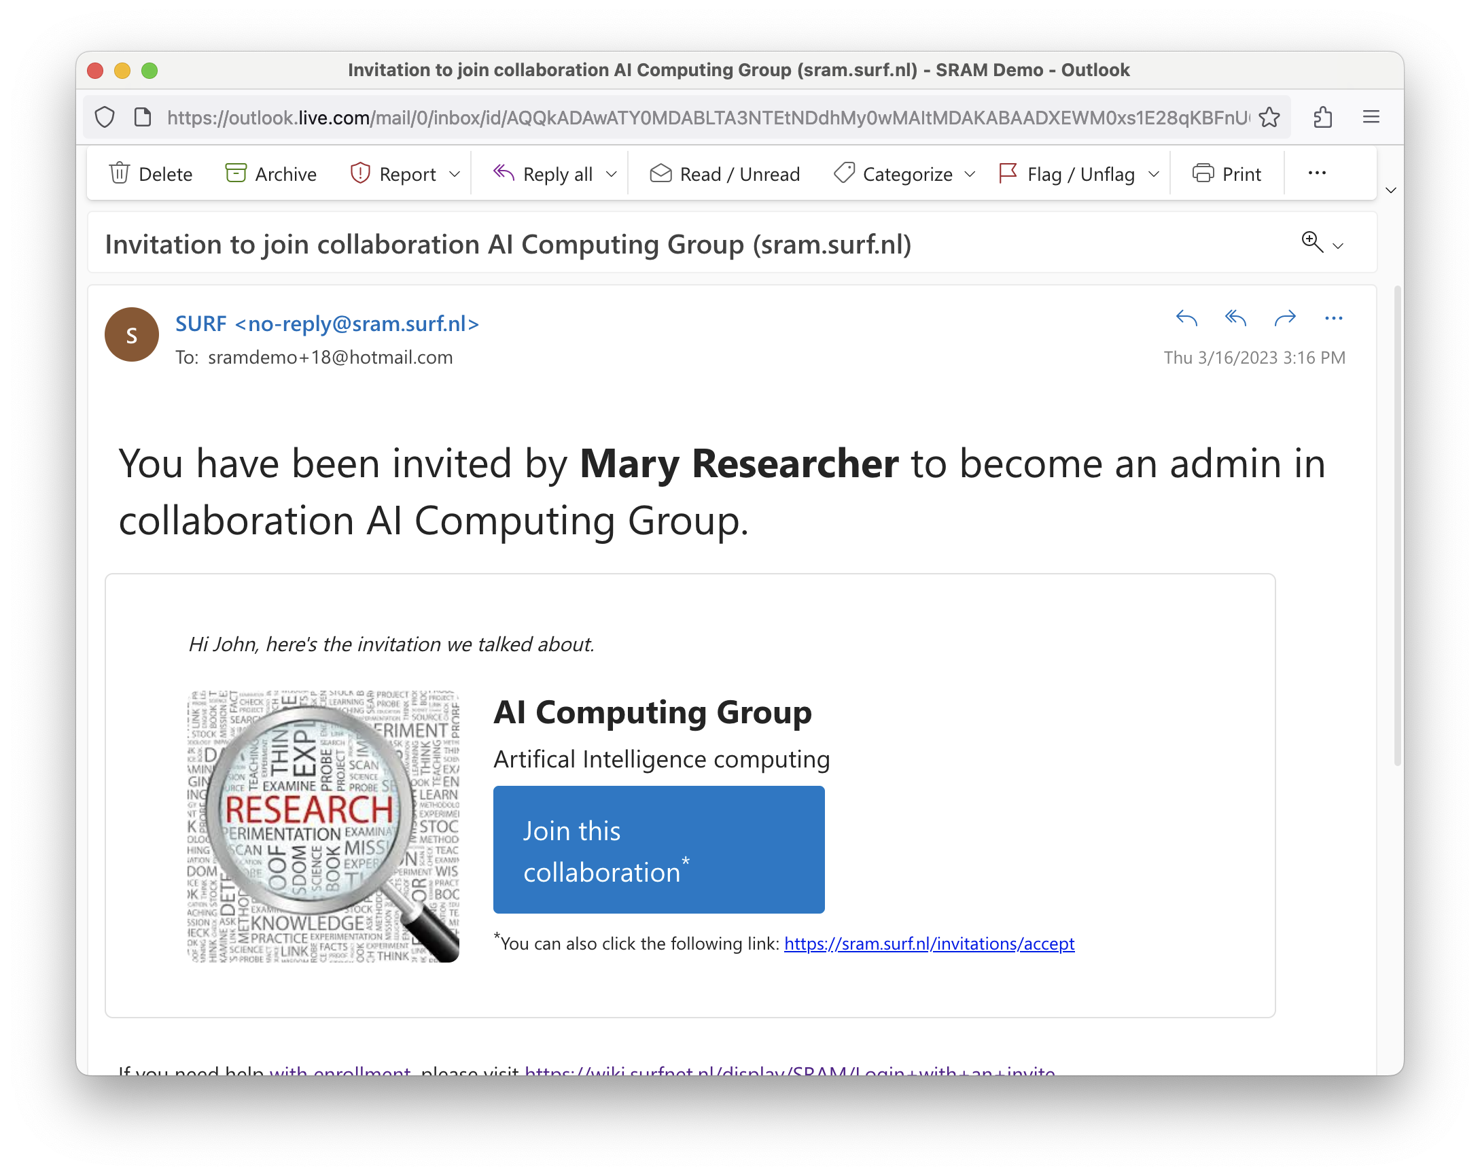The height and width of the screenshot is (1176, 1480).
Task: Click the Hi John invitation message text
Action: tap(391, 644)
